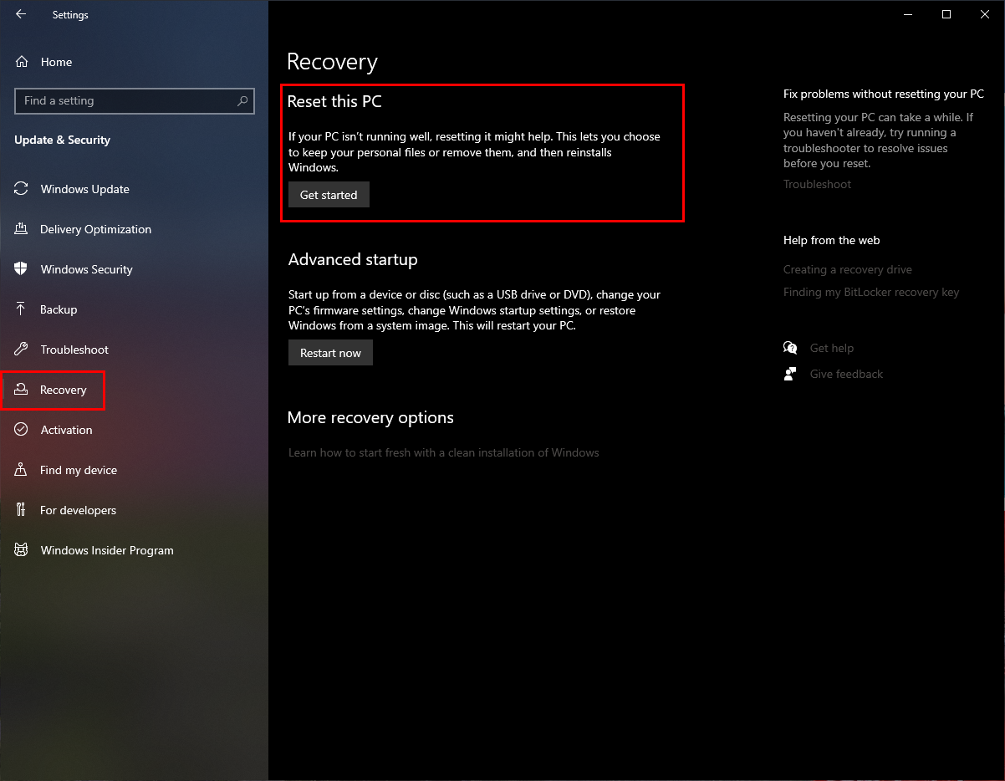Click the Backup upload arrow icon
1005x781 pixels.
tap(22, 309)
